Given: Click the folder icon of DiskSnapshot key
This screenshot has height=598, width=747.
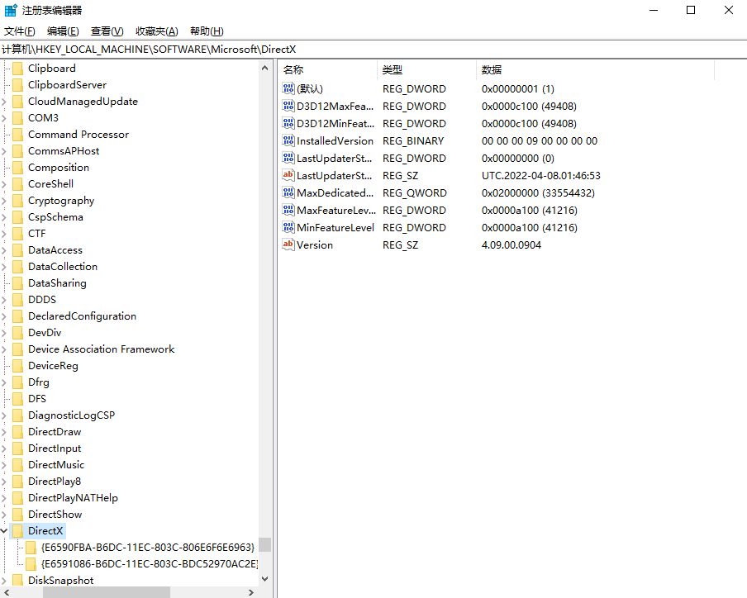Looking at the screenshot, I should (x=17, y=581).
